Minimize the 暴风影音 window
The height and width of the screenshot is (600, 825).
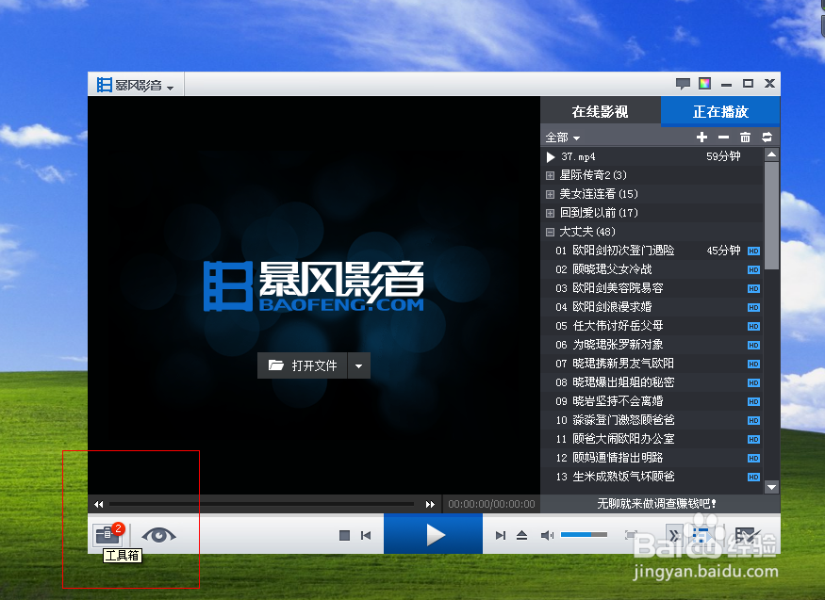click(x=726, y=84)
